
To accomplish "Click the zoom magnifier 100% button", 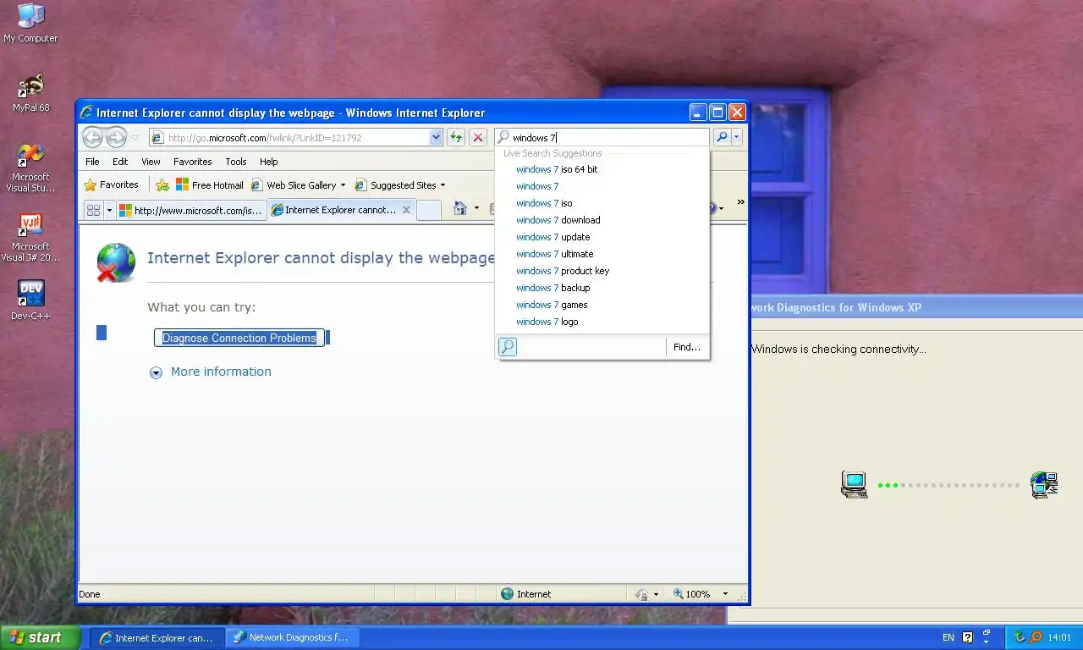I will (x=691, y=594).
